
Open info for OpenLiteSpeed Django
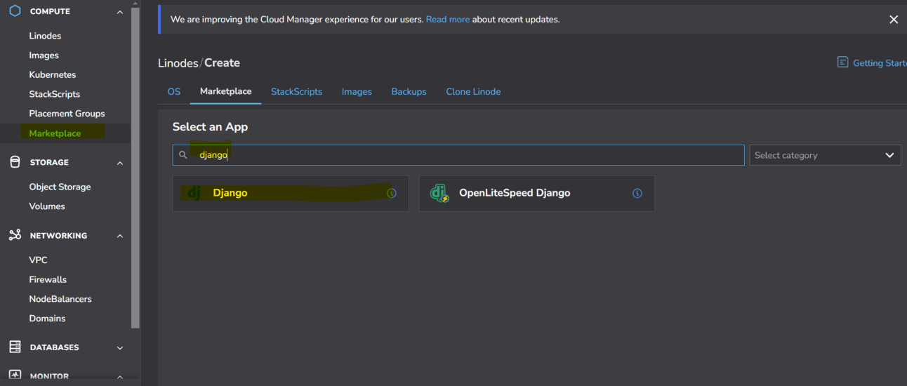[x=637, y=193]
